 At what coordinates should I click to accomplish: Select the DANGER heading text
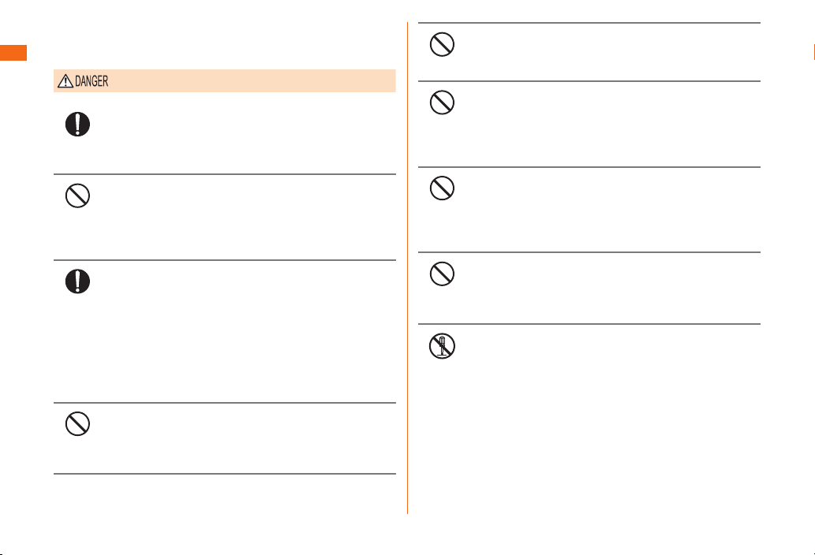point(92,81)
